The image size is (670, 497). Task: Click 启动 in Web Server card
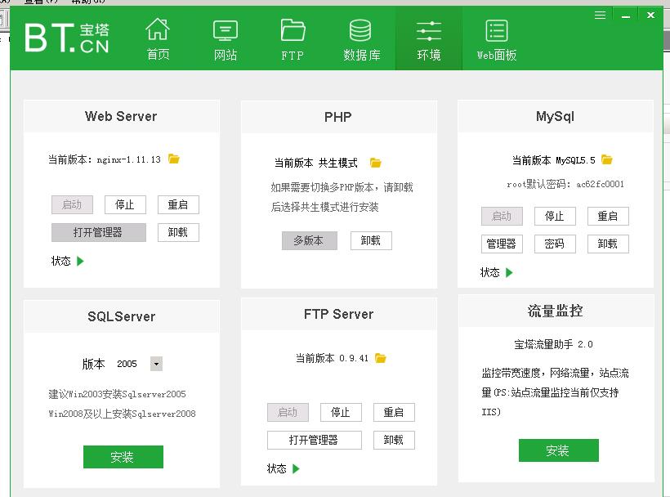click(x=72, y=204)
